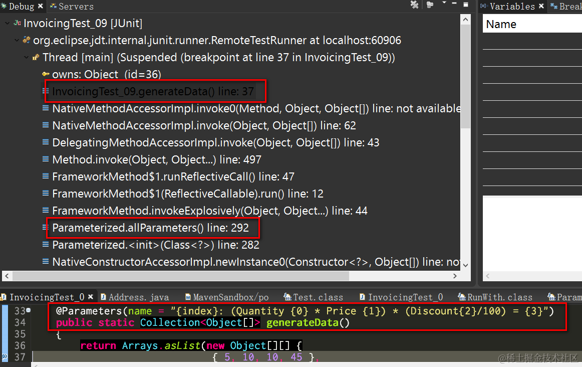The width and height of the screenshot is (582, 367).
Task: Click line number 36 in the gutter
Action: [20, 345]
